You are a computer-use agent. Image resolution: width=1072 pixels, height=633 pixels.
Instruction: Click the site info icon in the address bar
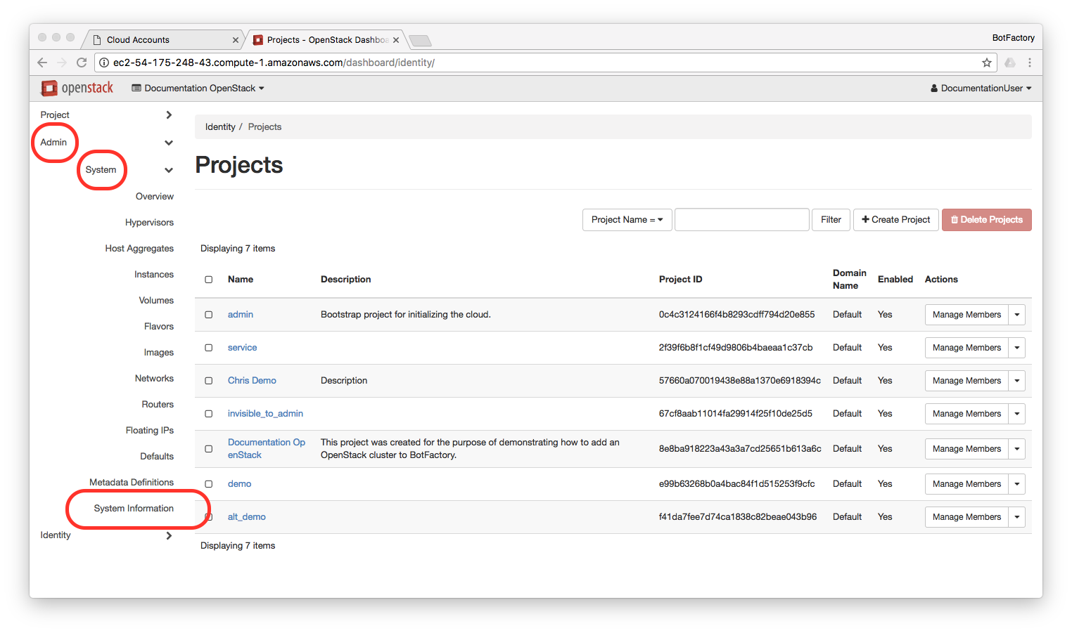104,63
